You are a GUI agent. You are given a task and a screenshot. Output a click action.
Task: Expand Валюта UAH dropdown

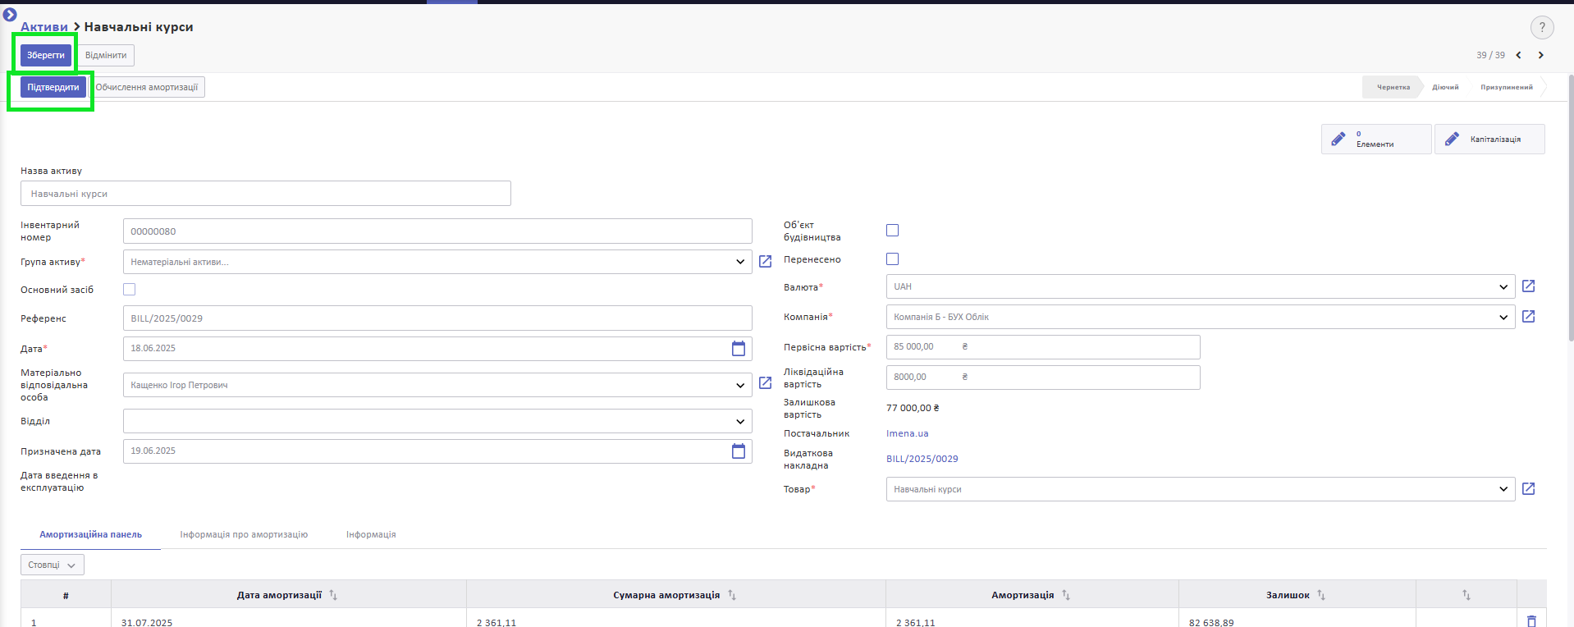point(1503,286)
